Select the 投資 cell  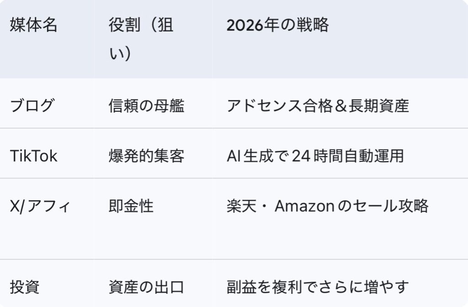coord(25,287)
